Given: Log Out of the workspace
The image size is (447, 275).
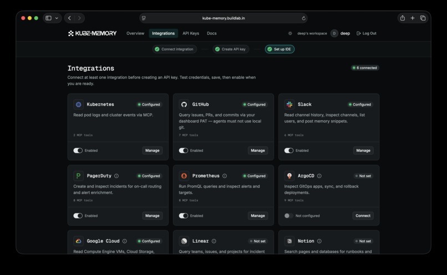Looking at the screenshot, I should (367, 33).
